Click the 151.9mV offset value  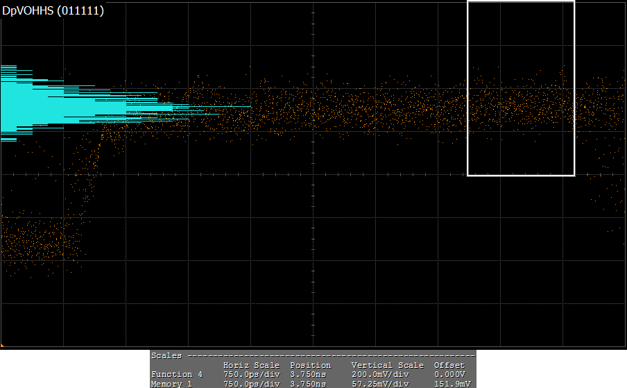click(x=449, y=383)
